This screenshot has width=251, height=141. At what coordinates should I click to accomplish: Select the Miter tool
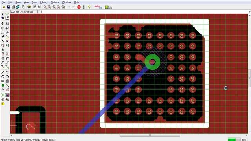[7, 58]
